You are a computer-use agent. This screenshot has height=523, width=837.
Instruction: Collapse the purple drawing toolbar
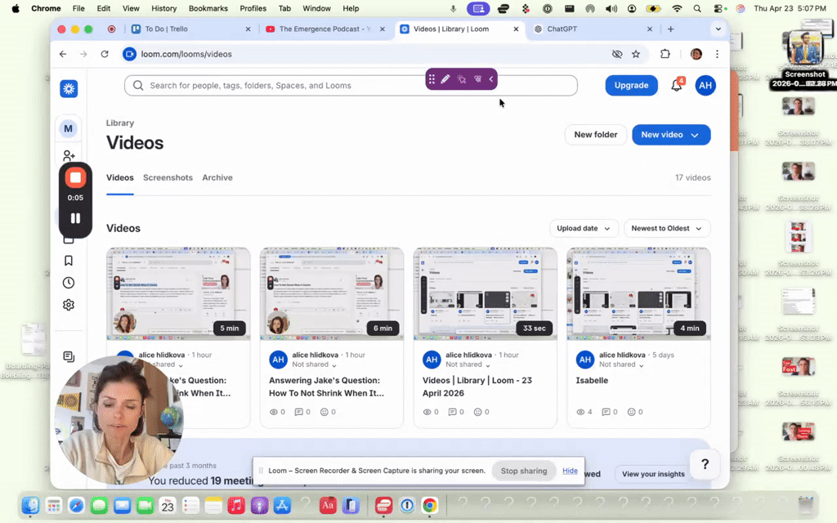click(491, 79)
